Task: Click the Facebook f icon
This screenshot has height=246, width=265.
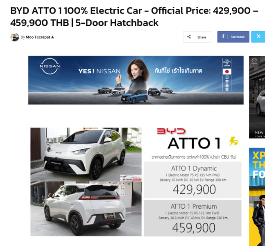Action: coord(223,36)
